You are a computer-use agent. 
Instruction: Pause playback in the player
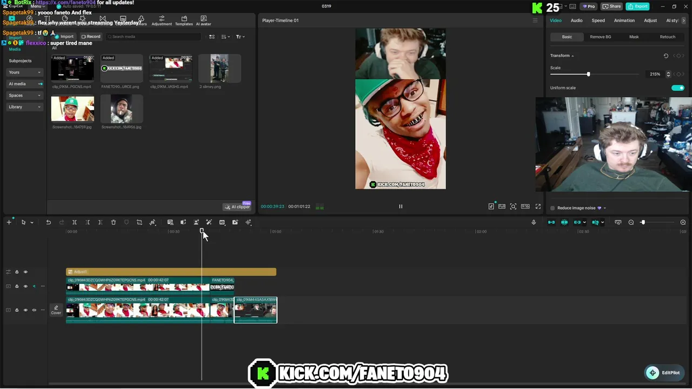(x=401, y=206)
